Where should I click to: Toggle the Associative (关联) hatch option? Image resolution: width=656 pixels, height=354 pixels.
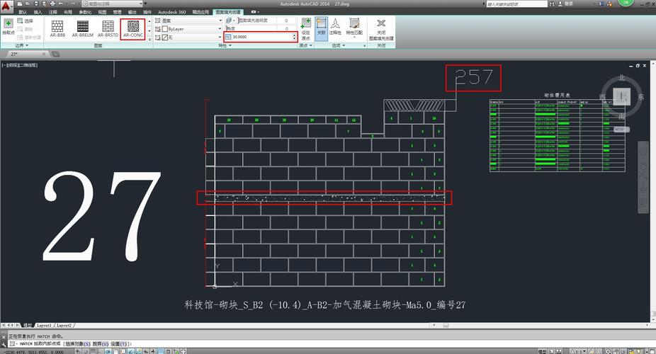(x=322, y=27)
